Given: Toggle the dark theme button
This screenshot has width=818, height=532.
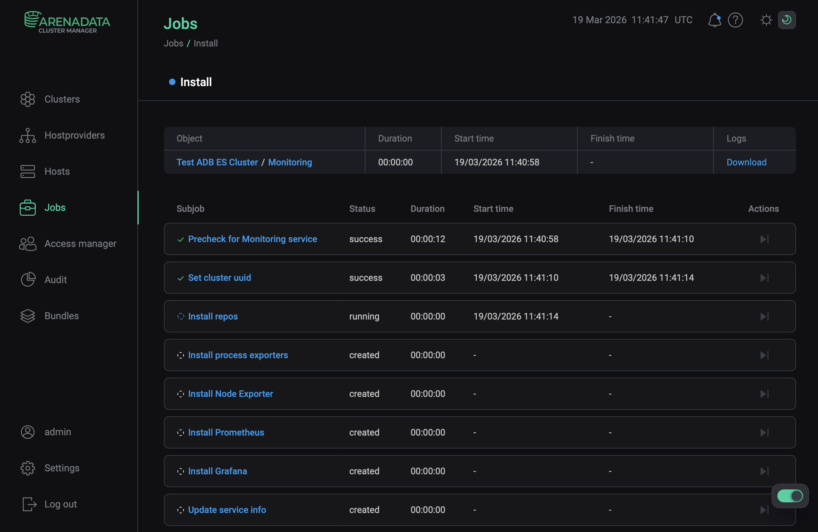Looking at the screenshot, I should coord(787,20).
